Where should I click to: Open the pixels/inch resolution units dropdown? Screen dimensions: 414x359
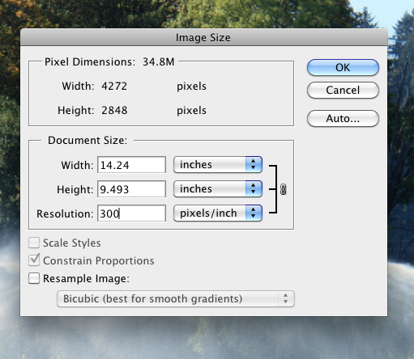(218, 213)
